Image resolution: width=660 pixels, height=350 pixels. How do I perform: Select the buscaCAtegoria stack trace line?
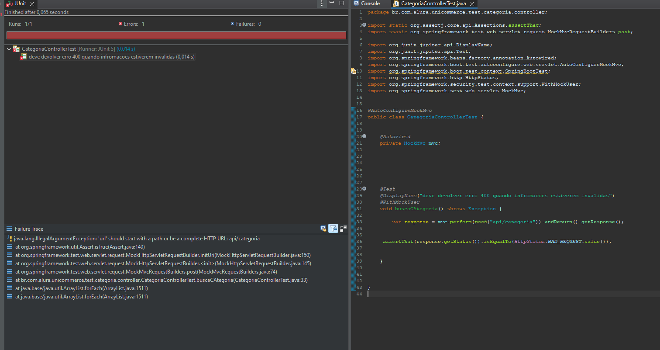[x=158, y=280]
